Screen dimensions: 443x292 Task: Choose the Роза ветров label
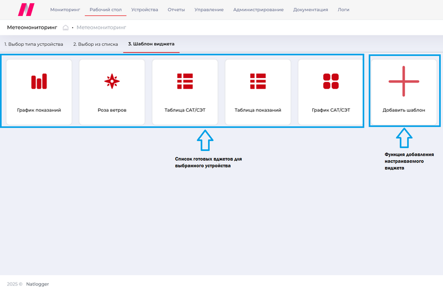tap(112, 110)
